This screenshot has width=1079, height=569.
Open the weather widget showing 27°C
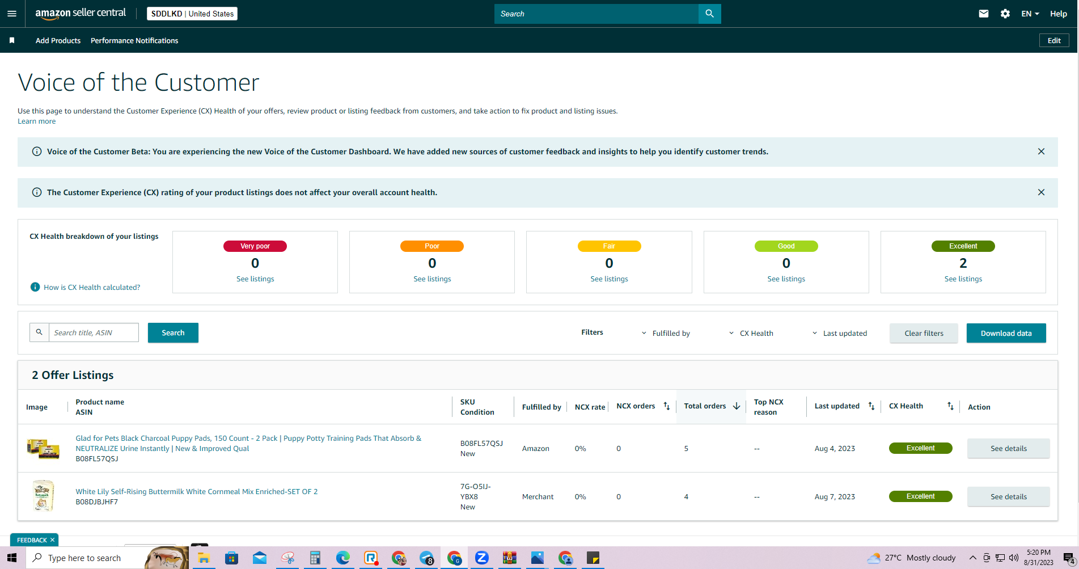click(x=911, y=558)
